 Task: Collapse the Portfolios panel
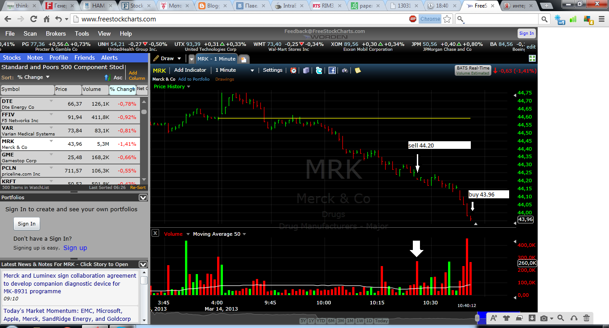tap(143, 197)
